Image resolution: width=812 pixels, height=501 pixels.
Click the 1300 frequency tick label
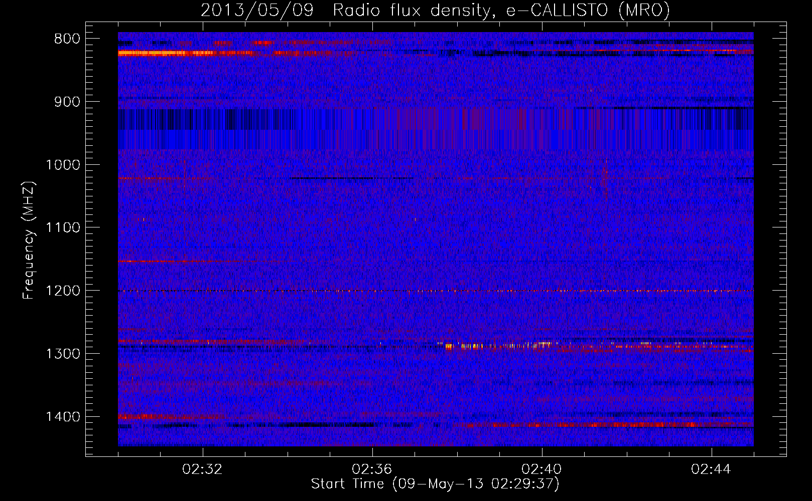63,354
